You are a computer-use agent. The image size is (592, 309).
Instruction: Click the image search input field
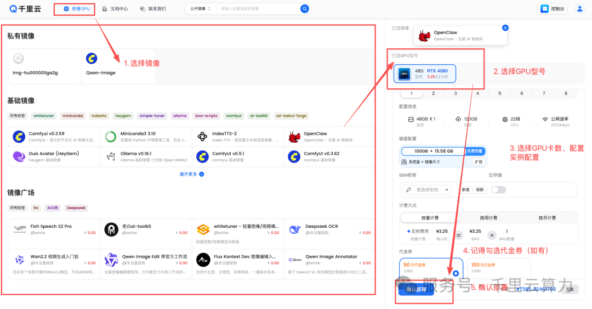[259, 9]
